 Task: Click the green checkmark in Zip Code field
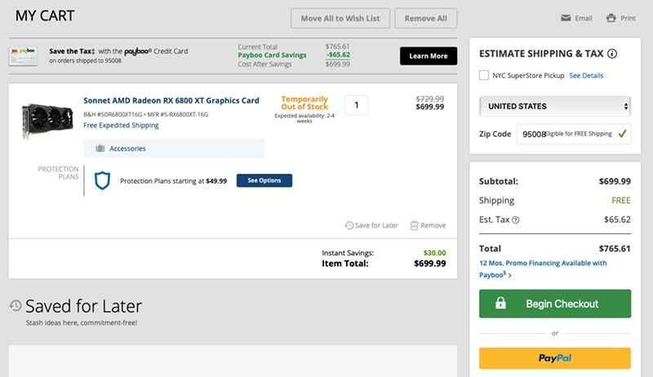point(622,134)
